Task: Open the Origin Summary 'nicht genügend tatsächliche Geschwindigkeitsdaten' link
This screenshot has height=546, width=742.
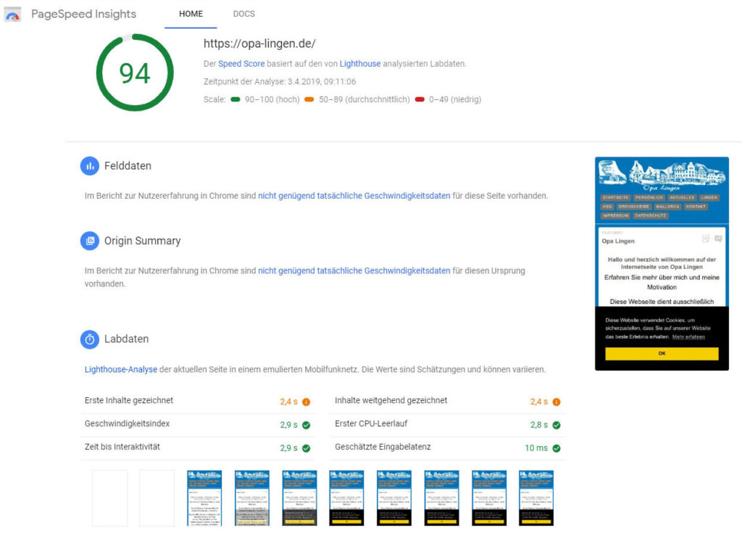Action: 354,270
